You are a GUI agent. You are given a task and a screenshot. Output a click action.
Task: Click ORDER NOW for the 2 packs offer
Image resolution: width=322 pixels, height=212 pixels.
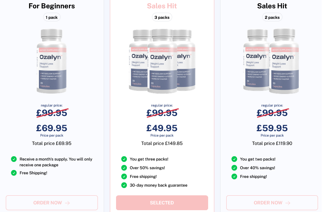tap(272, 203)
